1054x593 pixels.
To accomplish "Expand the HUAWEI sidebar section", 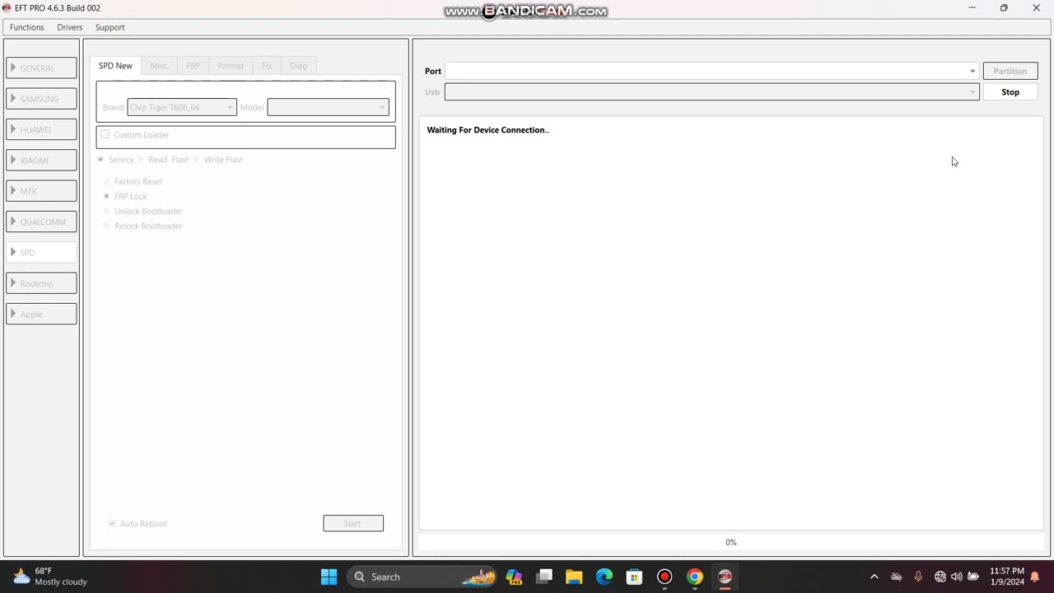I will 41,129.
